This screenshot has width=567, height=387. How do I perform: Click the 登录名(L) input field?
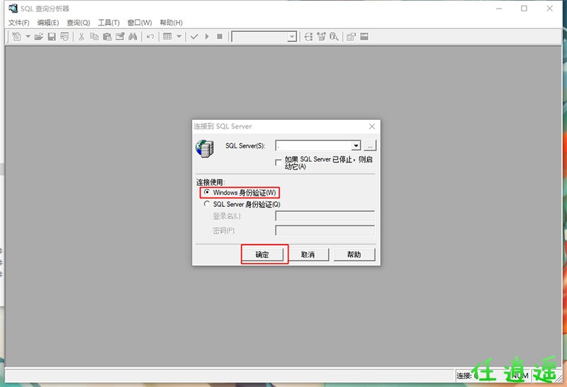[325, 216]
